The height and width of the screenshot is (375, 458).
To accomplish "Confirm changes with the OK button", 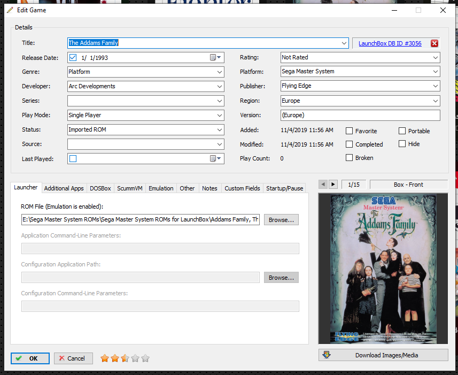I will point(30,358).
